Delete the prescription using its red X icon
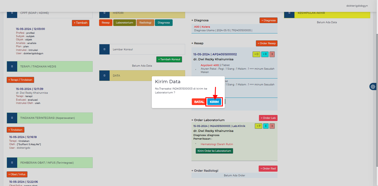 click(x=272, y=54)
